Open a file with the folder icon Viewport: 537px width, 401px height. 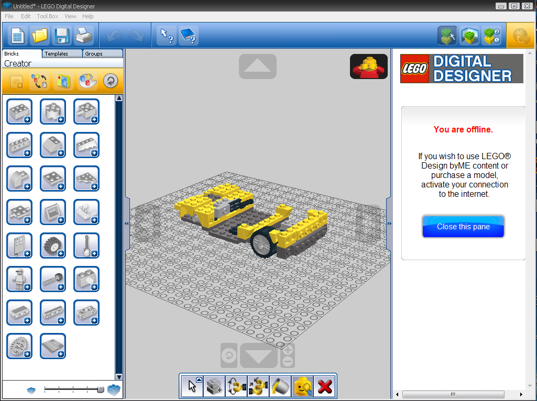point(39,36)
